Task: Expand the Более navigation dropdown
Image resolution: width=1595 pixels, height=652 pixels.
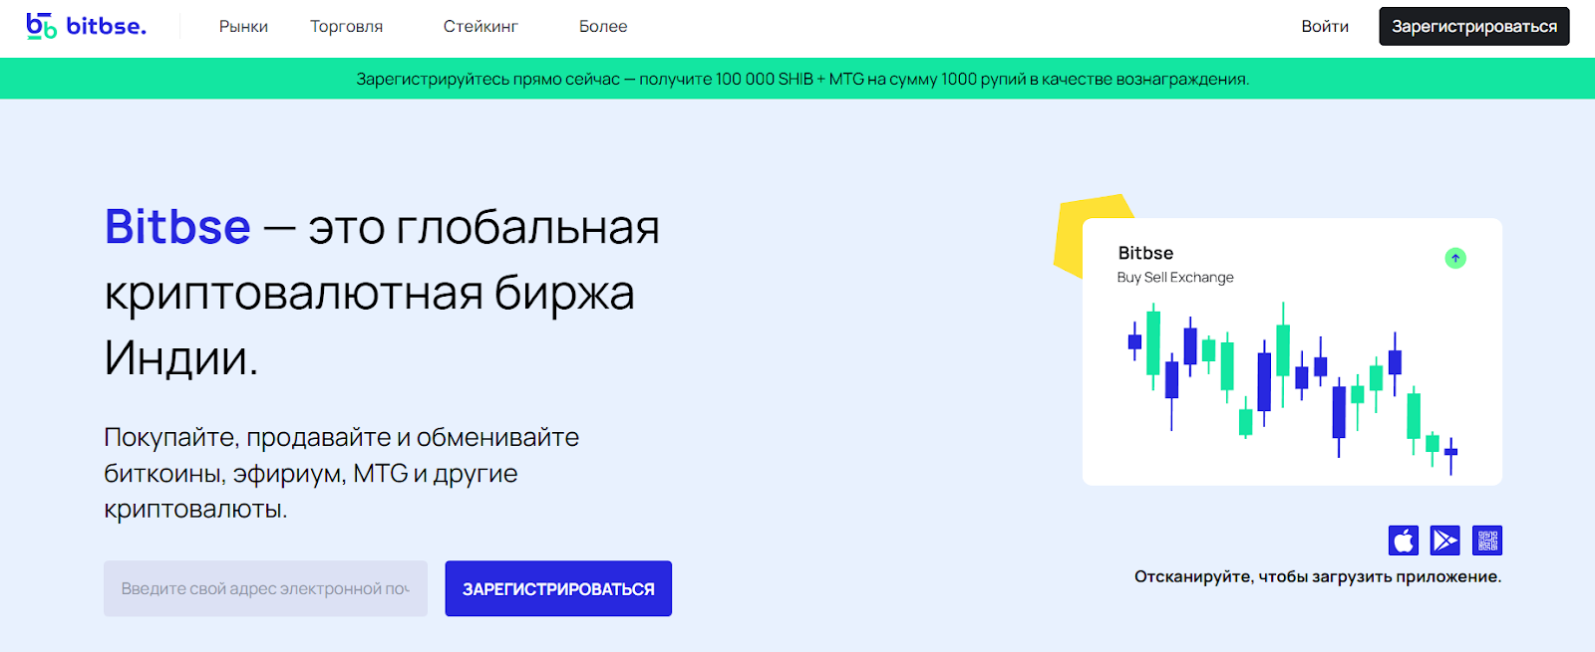Action: (603, 27)
